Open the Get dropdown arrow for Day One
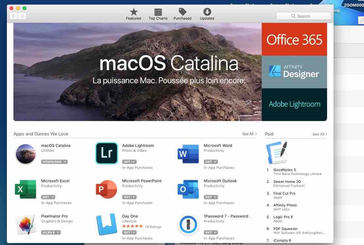This screenshot has height=245, width=364. (134, 233)
